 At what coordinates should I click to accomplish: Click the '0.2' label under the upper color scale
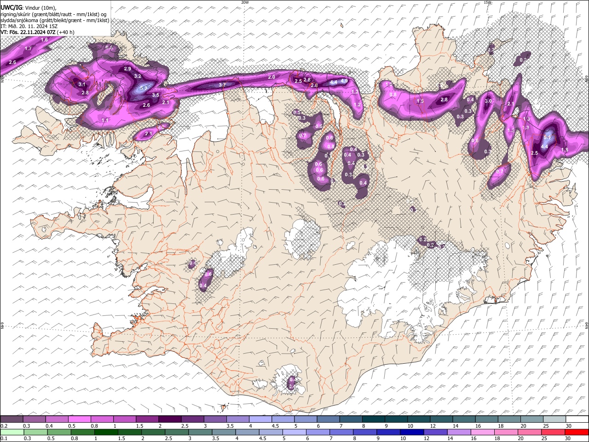pos(4,426)
